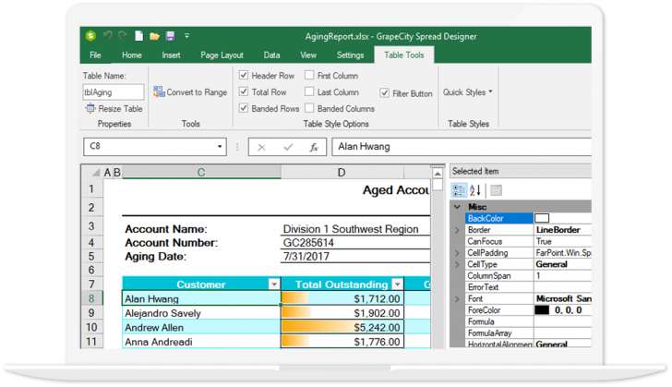Click the Property Pages icon in property grid
This screenshot has width=672, height=387.
click(x=496, y=190)
